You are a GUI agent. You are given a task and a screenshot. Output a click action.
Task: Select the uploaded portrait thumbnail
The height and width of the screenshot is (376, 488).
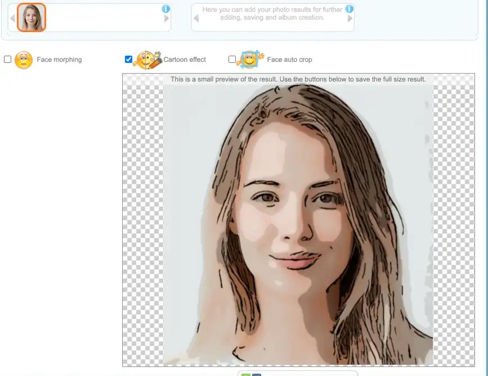click(x=31, y=17)
